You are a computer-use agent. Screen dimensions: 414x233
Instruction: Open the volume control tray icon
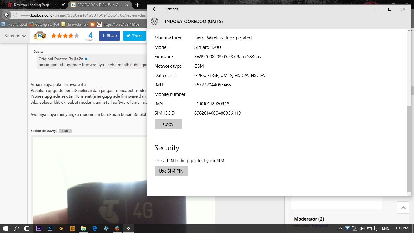[362, 228]
